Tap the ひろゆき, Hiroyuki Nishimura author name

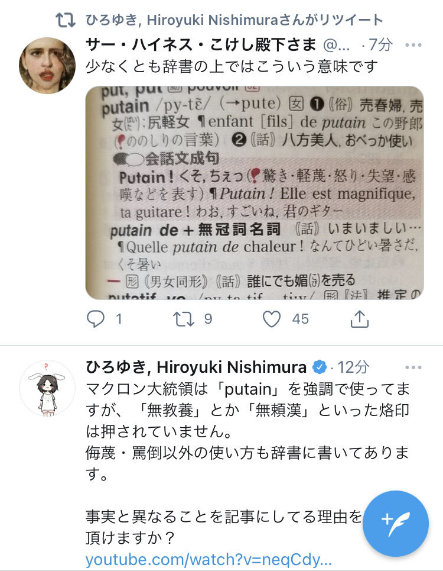tap(196, 367)
